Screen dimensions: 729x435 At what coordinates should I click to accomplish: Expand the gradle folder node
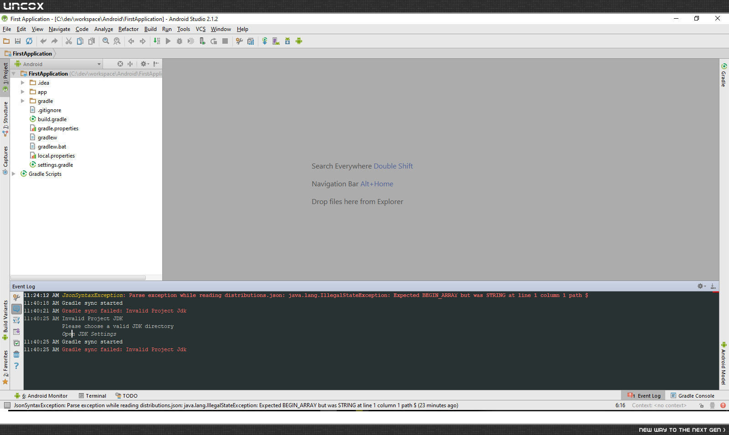point(23,101)
